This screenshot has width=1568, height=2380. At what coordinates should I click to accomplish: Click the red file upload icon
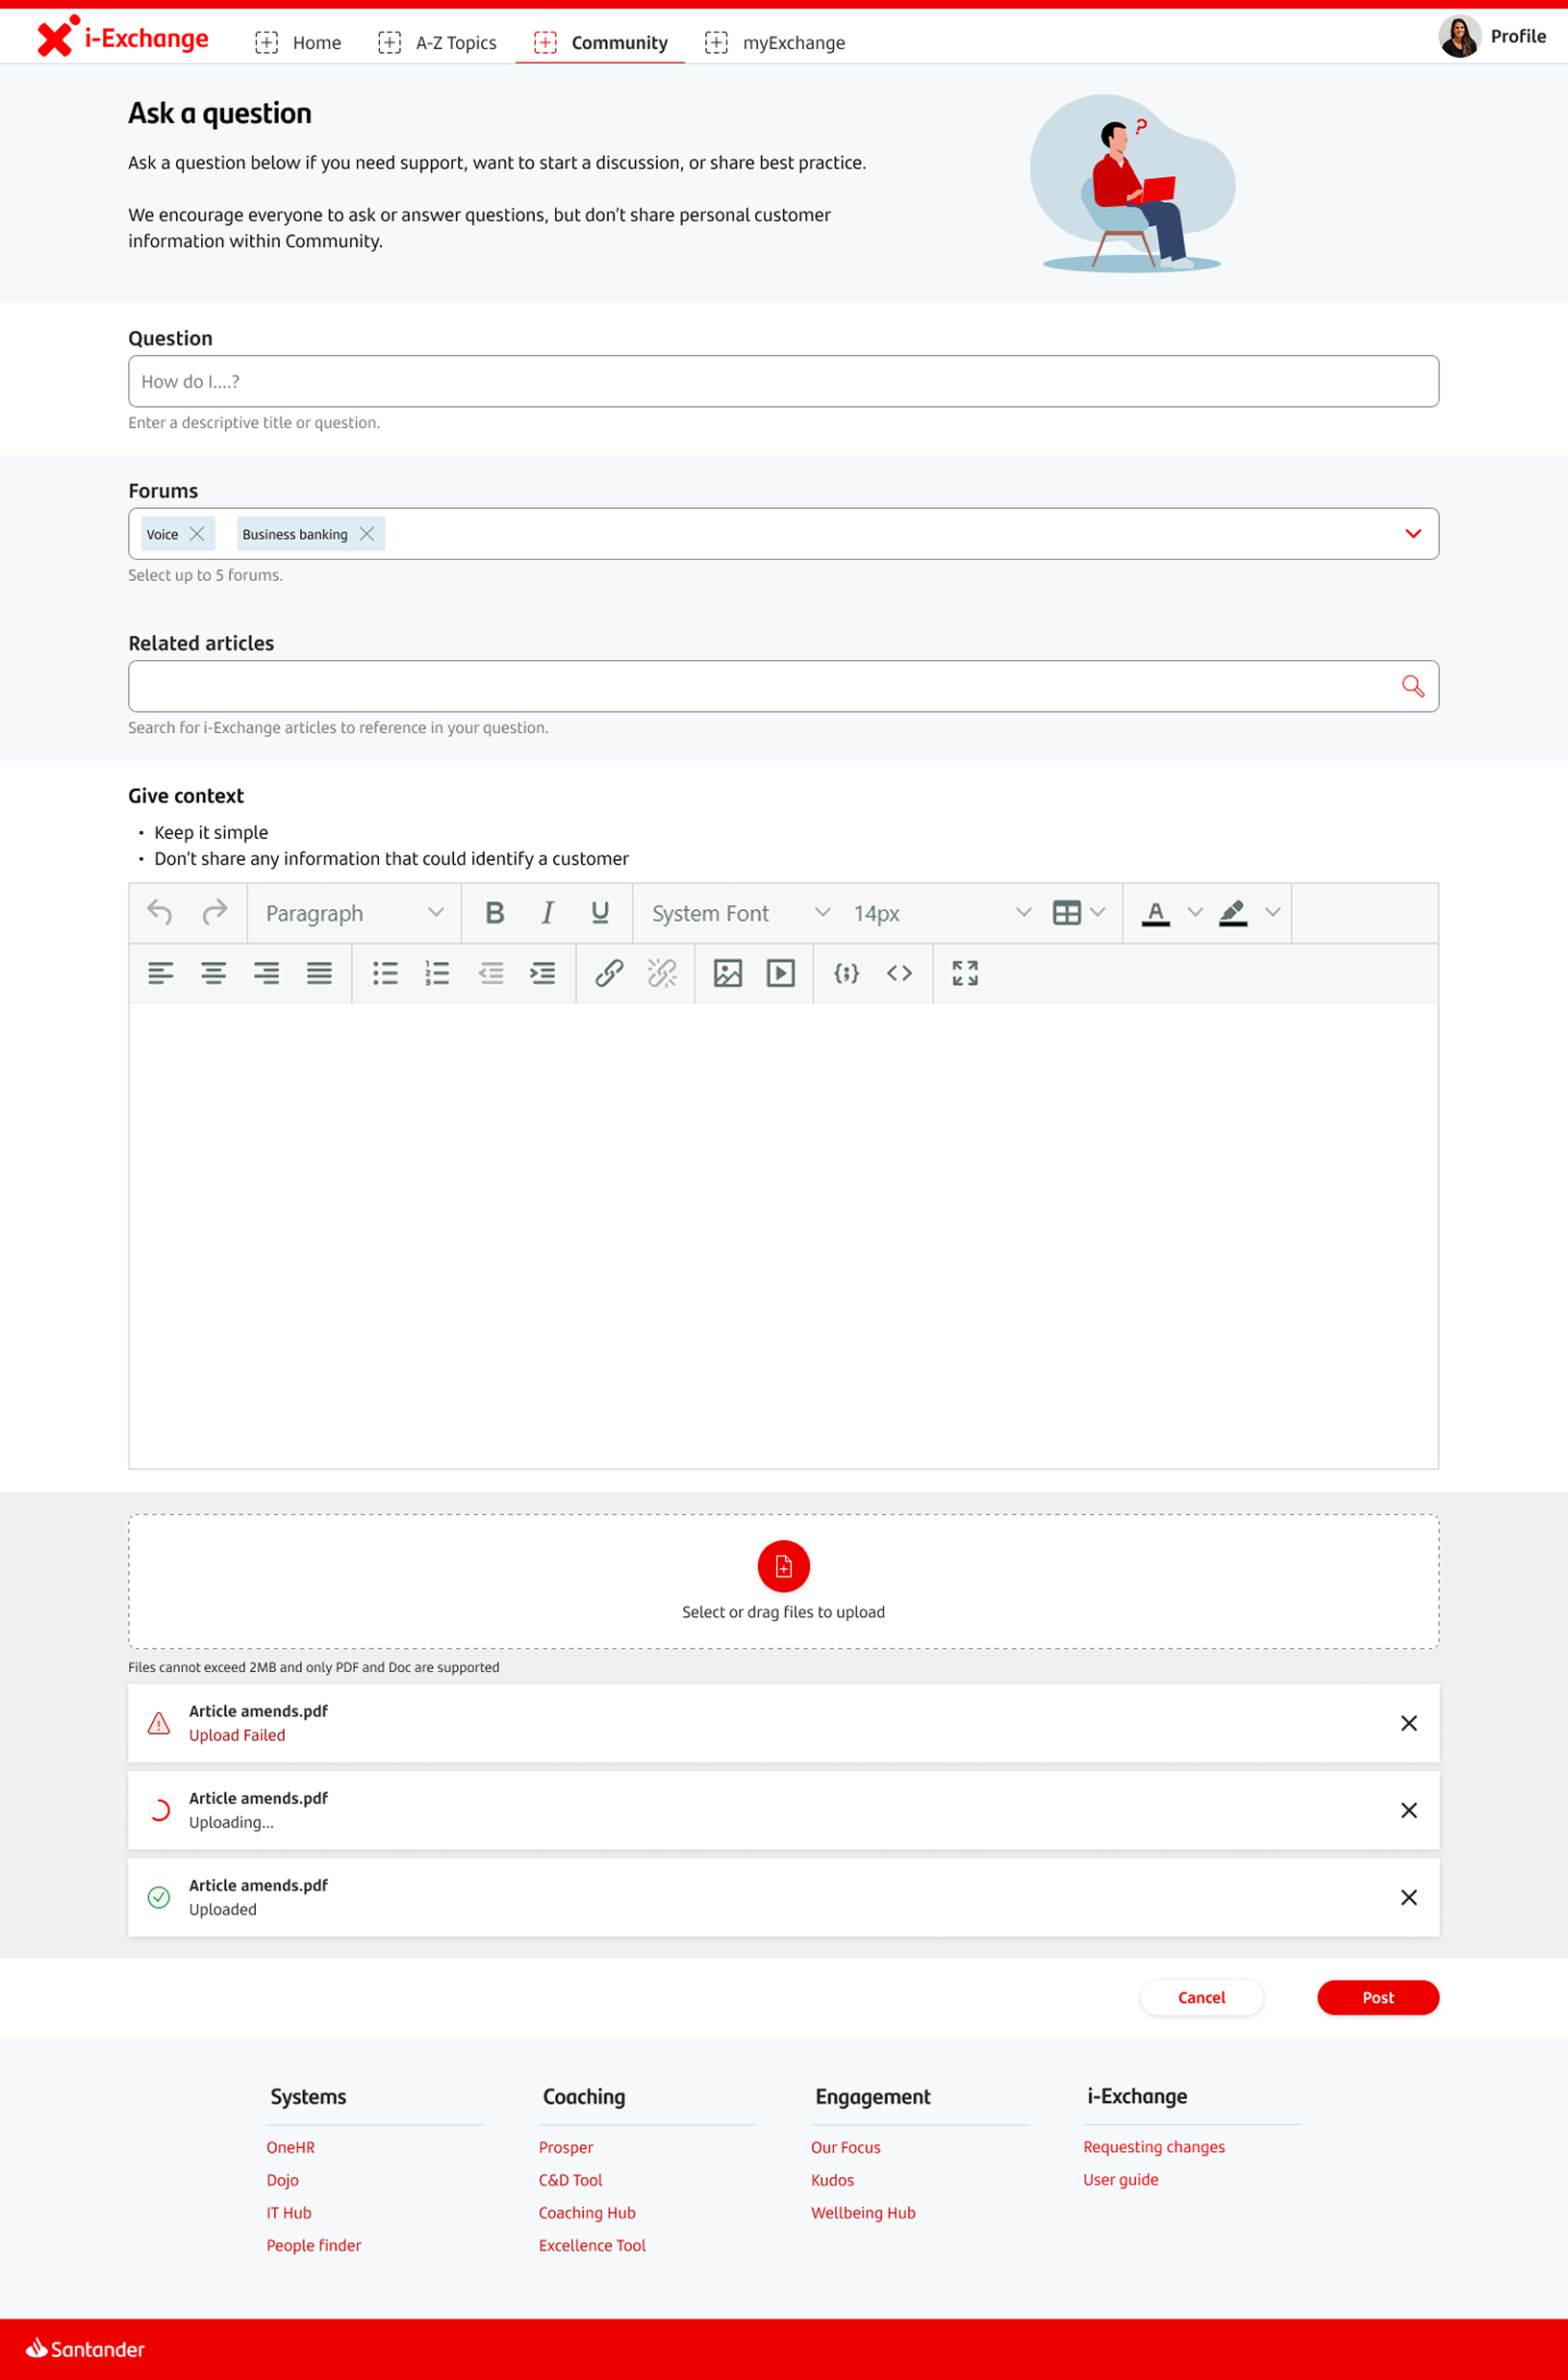(784, 1566)
